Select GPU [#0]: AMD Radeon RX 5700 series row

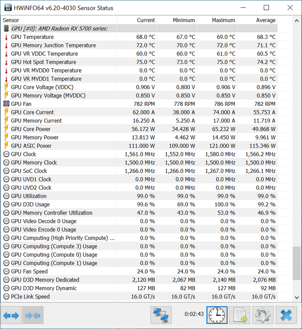139,28
